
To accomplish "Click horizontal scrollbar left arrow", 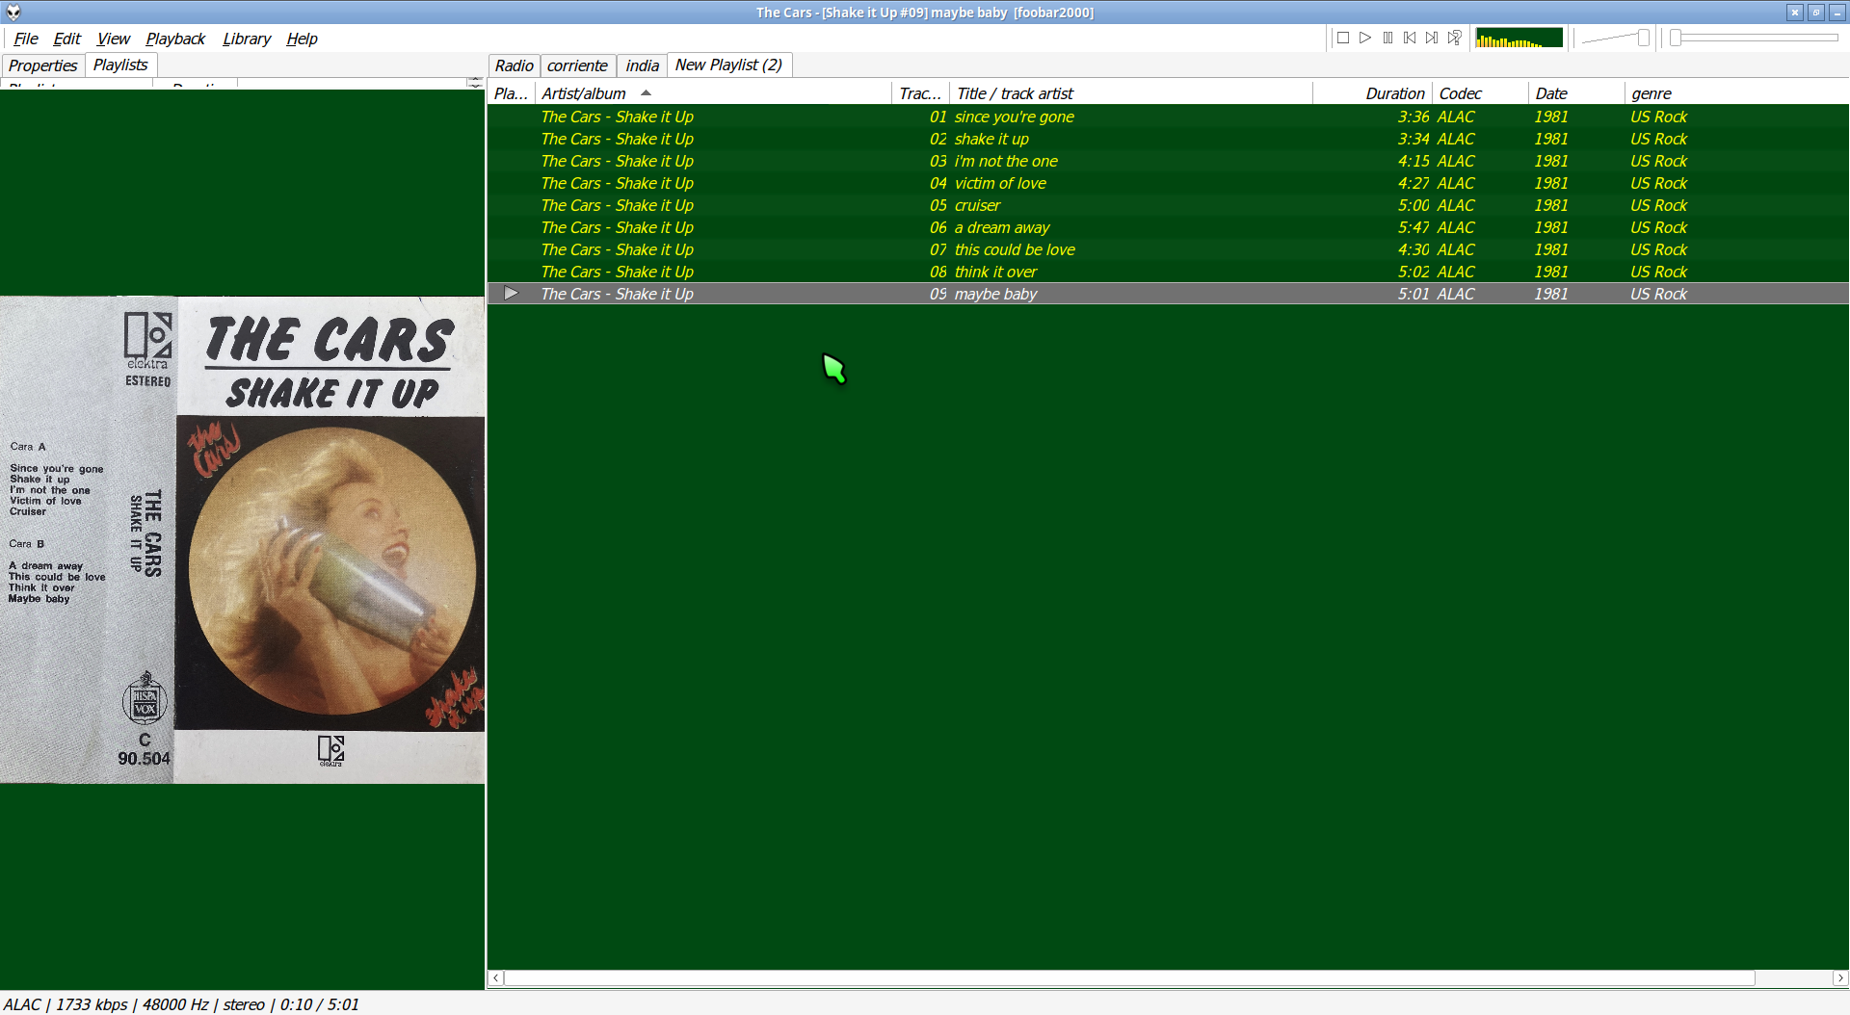I will (496, 977).
